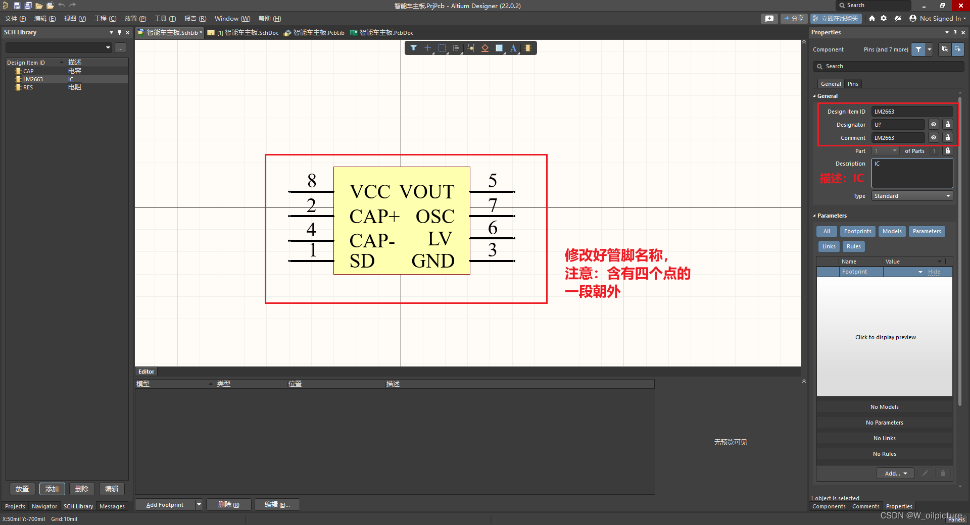Click the Add Footprint button
The height and width of the screenshot is (525, 970).
[165, 505]
